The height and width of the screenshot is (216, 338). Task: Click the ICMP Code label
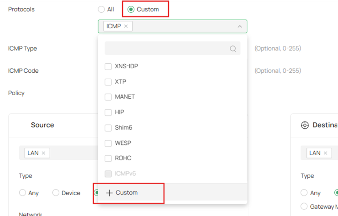pos(23,71)
